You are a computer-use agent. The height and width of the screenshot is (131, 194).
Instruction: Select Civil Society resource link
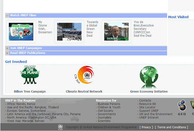(x=105, y=111)
